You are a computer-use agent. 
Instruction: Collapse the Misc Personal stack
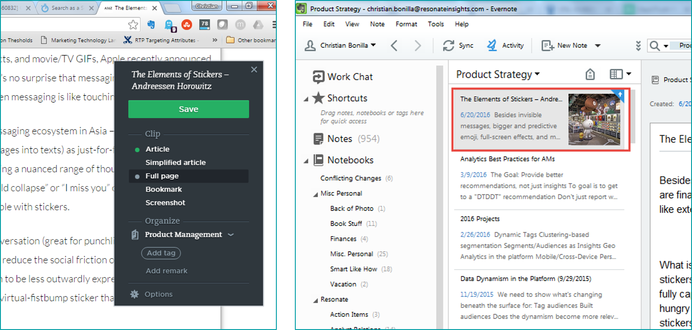point(316,194)
